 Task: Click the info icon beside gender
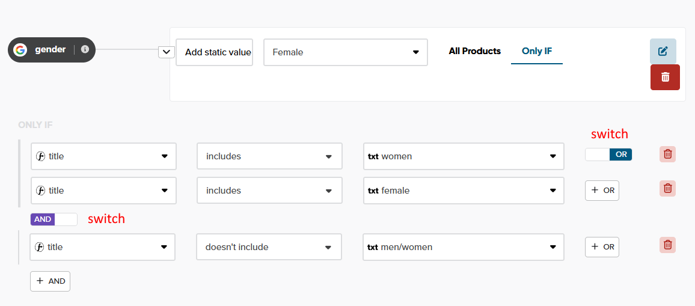85,49
